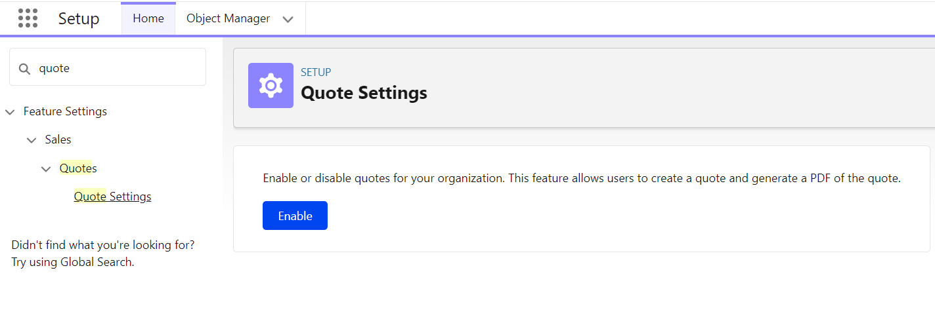Viewport: 935px width, 321px height.
Task: Collapse the Quotes node chevron
Action: click(46, 169)
